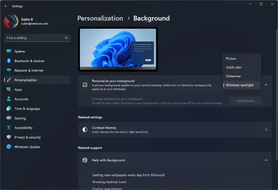
Task: Click the System icon in sidebar
Action: 9,51
